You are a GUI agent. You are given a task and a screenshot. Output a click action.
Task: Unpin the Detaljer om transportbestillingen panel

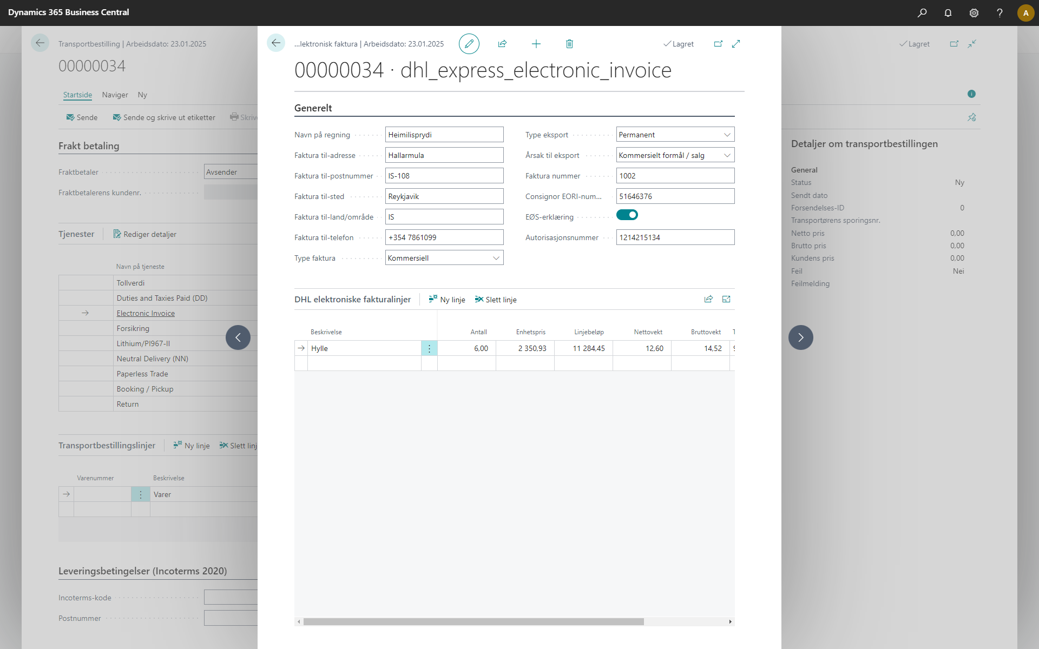[x=971, y=117]
